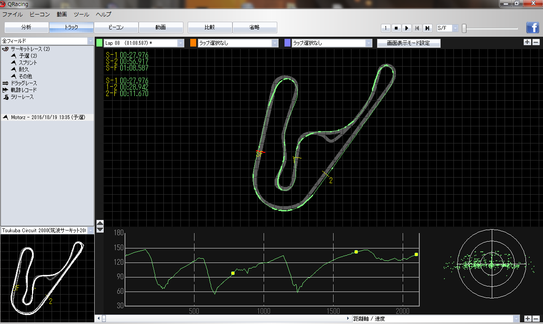Select サーキットレース (2) in the tree
Screen dimensions: 543x324
[x=30, y=49]
